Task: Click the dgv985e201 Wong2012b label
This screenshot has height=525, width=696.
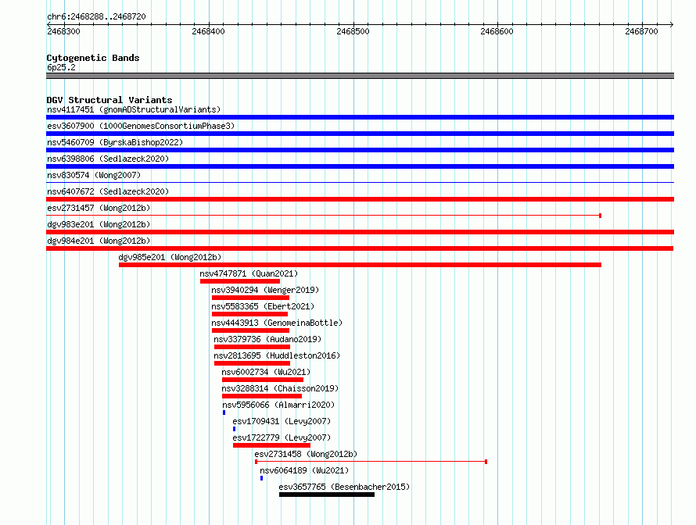Action: [x=170, y=257]
